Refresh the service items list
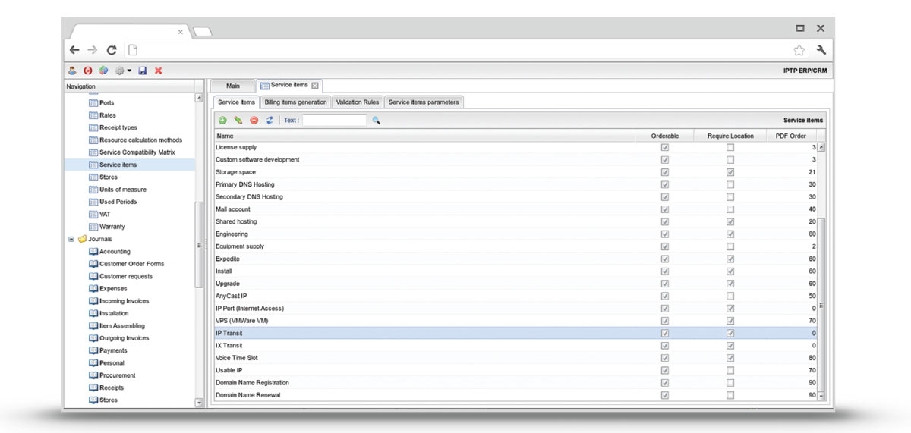The height and width of the screenshot is (433, 911). pos(270,120)
